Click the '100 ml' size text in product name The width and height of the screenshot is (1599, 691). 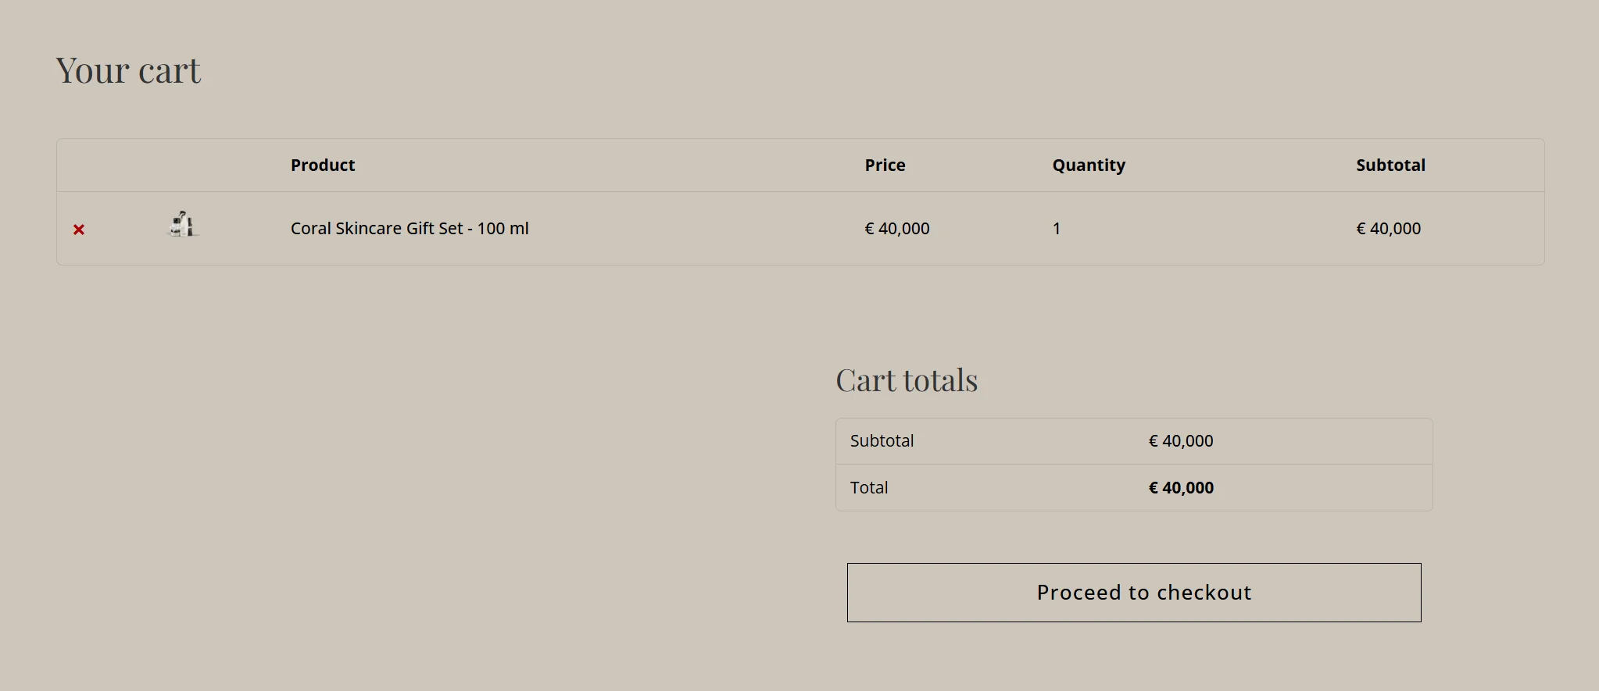click(x=503, y=229)
